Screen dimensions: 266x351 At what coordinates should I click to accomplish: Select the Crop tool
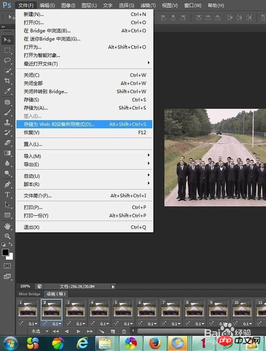(x=7, y=81)
